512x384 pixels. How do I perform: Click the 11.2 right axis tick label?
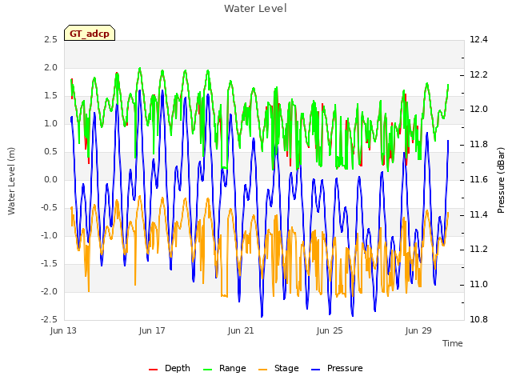478,250
